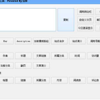Click the Key button
The image size is (100, 100).
pyautogui.click(x=6, y=41)
